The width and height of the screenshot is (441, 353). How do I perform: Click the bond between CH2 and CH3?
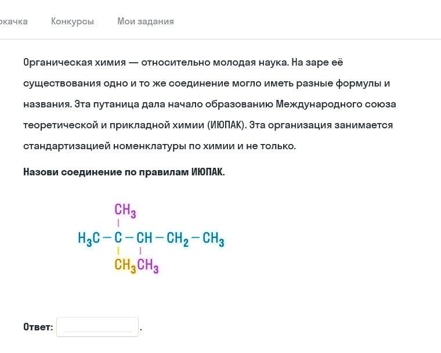click(x=196, y=237)
